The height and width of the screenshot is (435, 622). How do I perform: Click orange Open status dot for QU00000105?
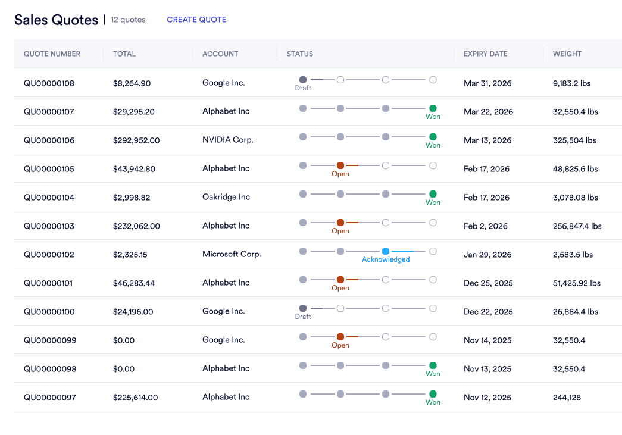coord(340,165)
